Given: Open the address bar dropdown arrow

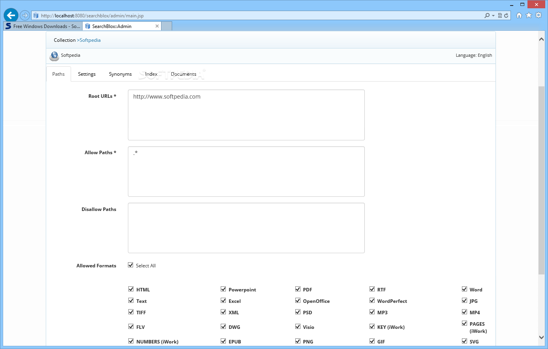Looking at the screenshot, I should pyautogui.click(x=493, y=16).
